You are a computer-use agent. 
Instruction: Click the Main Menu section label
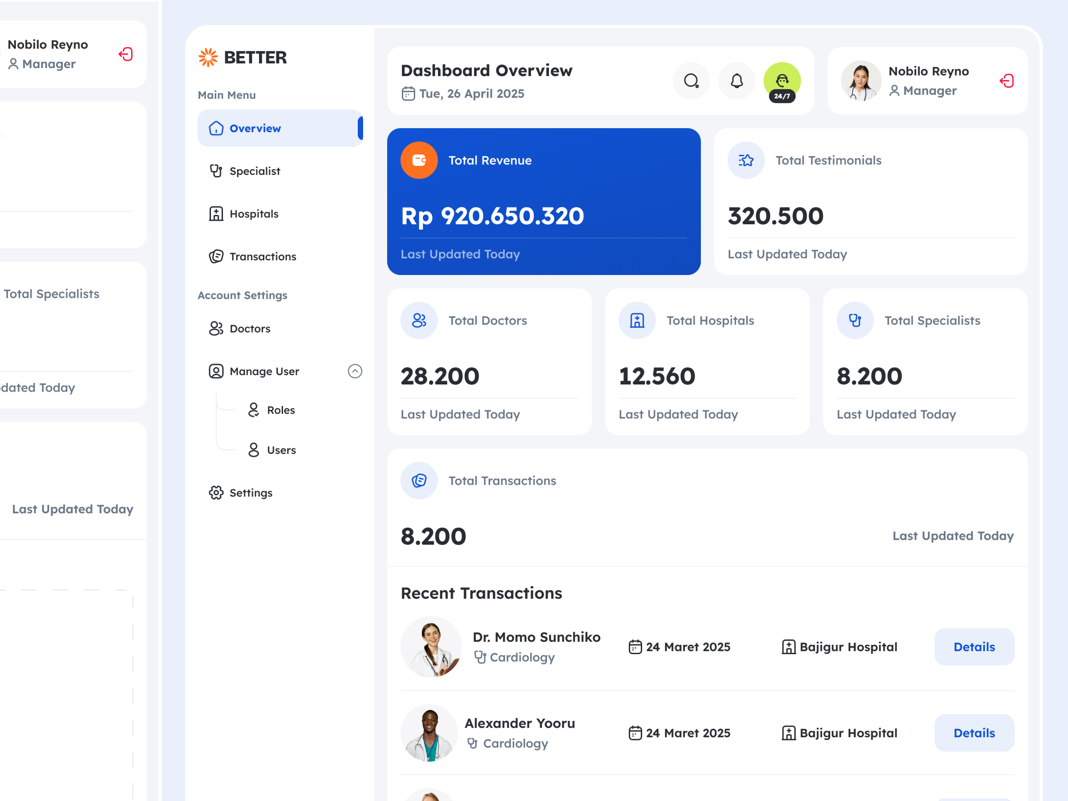click(227, 95)
